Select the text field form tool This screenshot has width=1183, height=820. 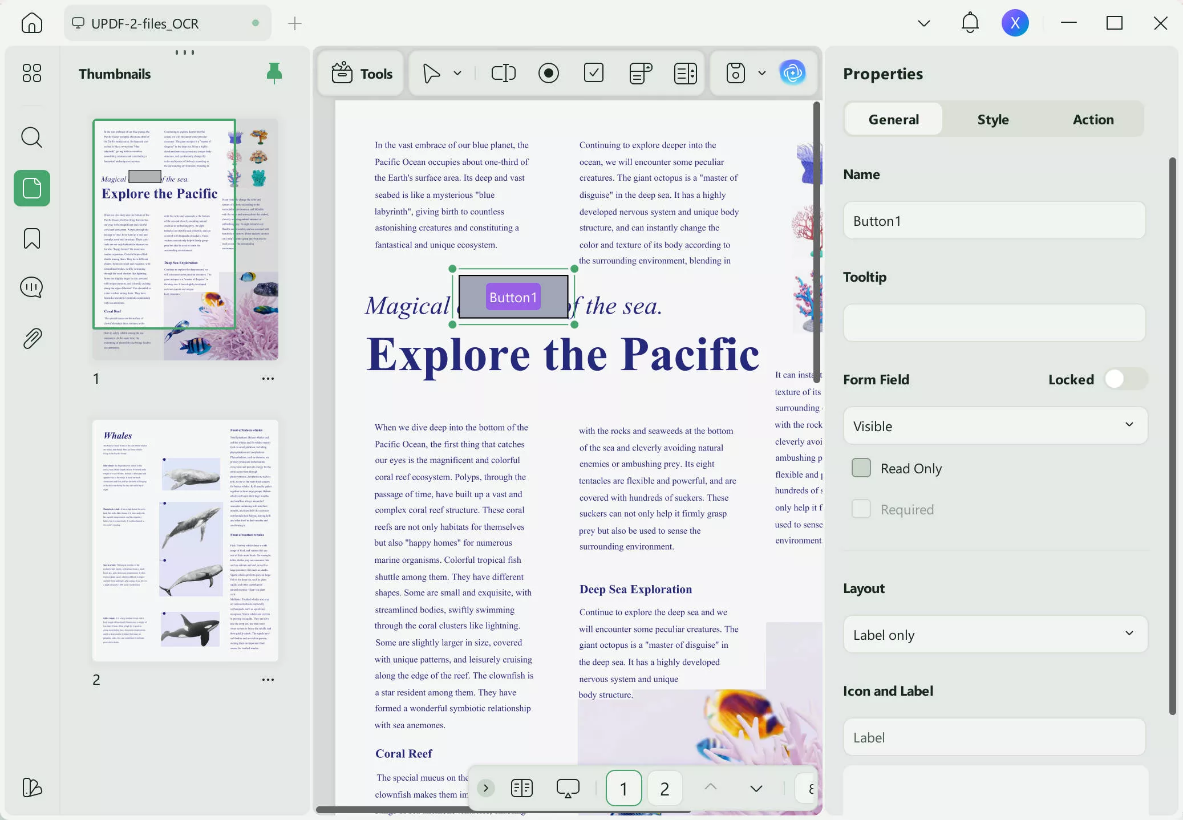click(503, 73)
